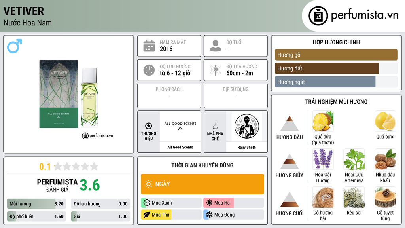Click the yellow user score 0.1

[45, 167]
